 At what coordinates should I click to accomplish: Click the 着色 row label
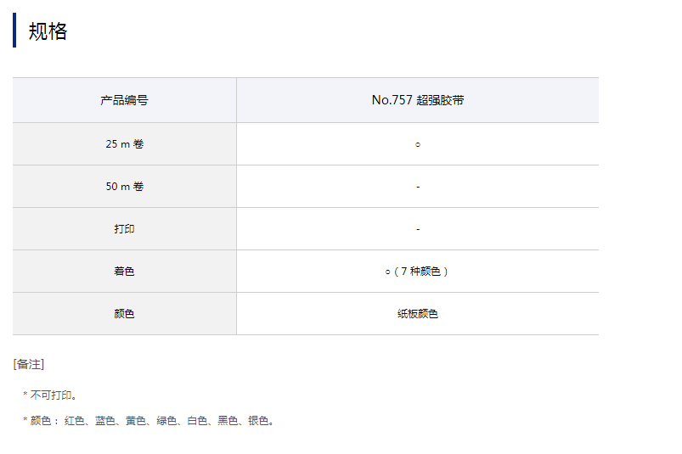124,272
